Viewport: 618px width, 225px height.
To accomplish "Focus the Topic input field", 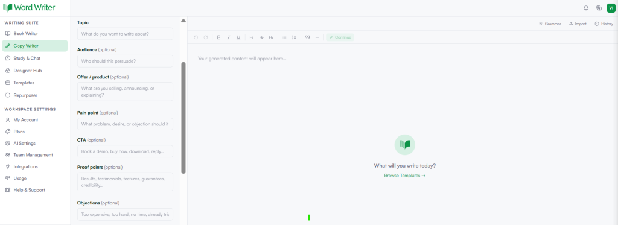I will click(x=125, y=34).
